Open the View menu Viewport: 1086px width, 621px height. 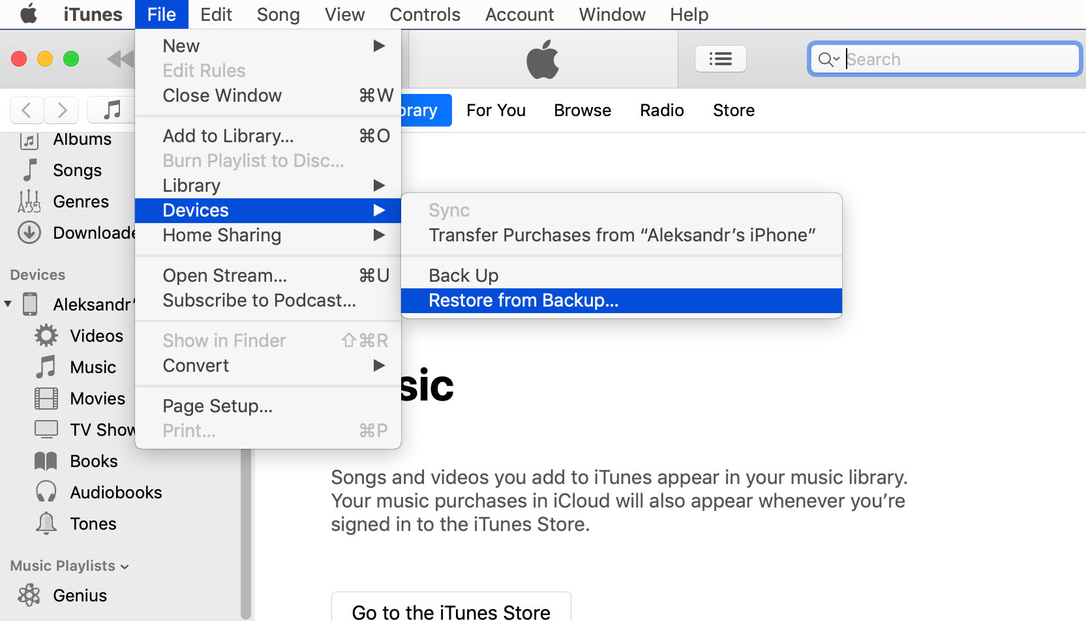pyautogui.click(x=344, y=14)
